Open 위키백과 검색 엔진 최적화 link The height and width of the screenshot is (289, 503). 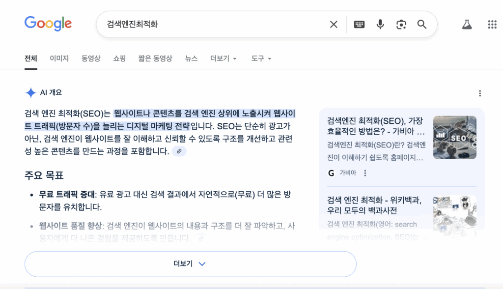pyautogui.click(x=374, y=205)
